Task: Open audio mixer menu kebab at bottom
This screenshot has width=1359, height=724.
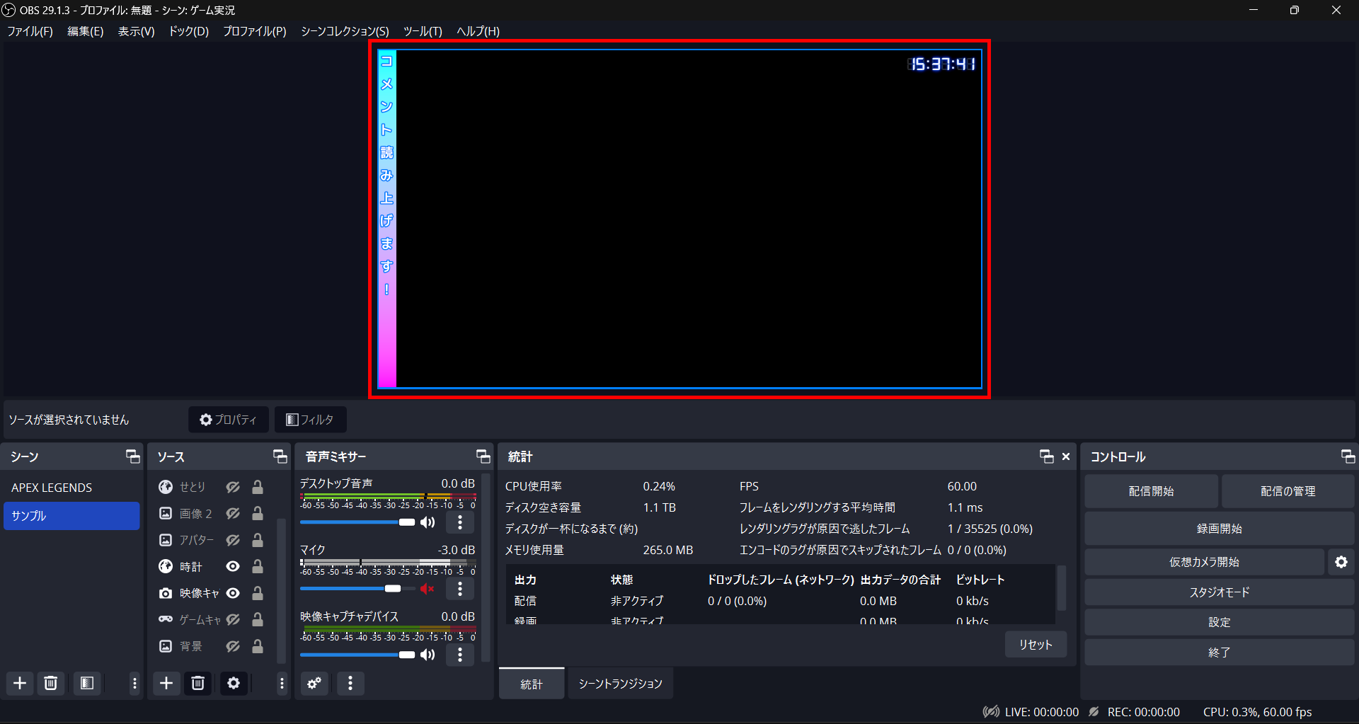Action: pyautogui.click(x=350, y=683)
